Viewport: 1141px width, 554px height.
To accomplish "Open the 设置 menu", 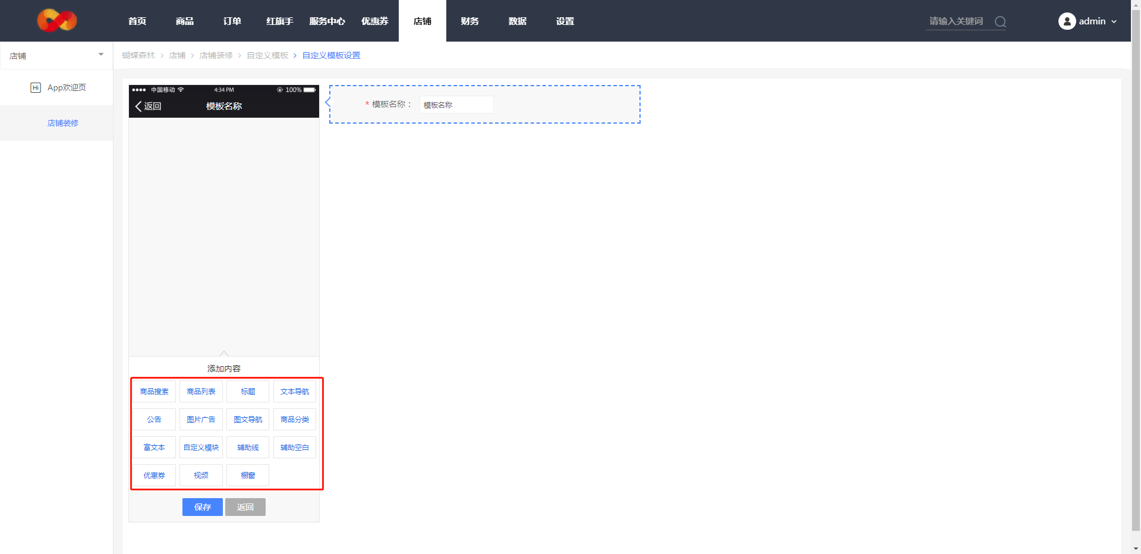I will point(565,21).
